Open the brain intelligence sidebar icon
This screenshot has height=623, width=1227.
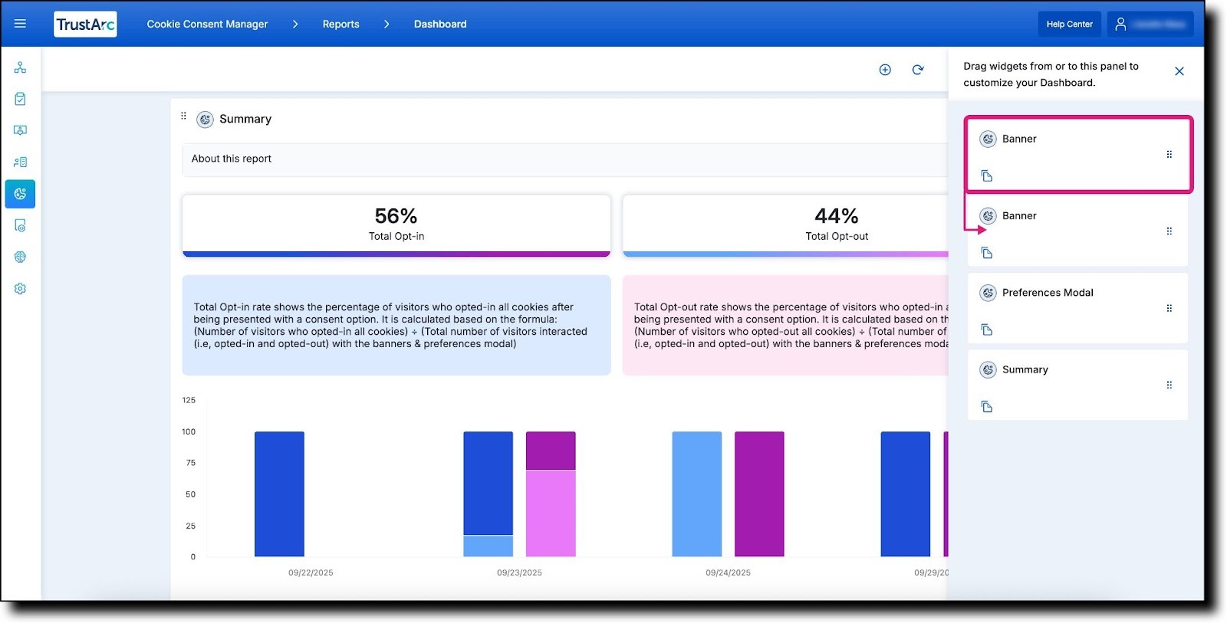pos(20,257)
